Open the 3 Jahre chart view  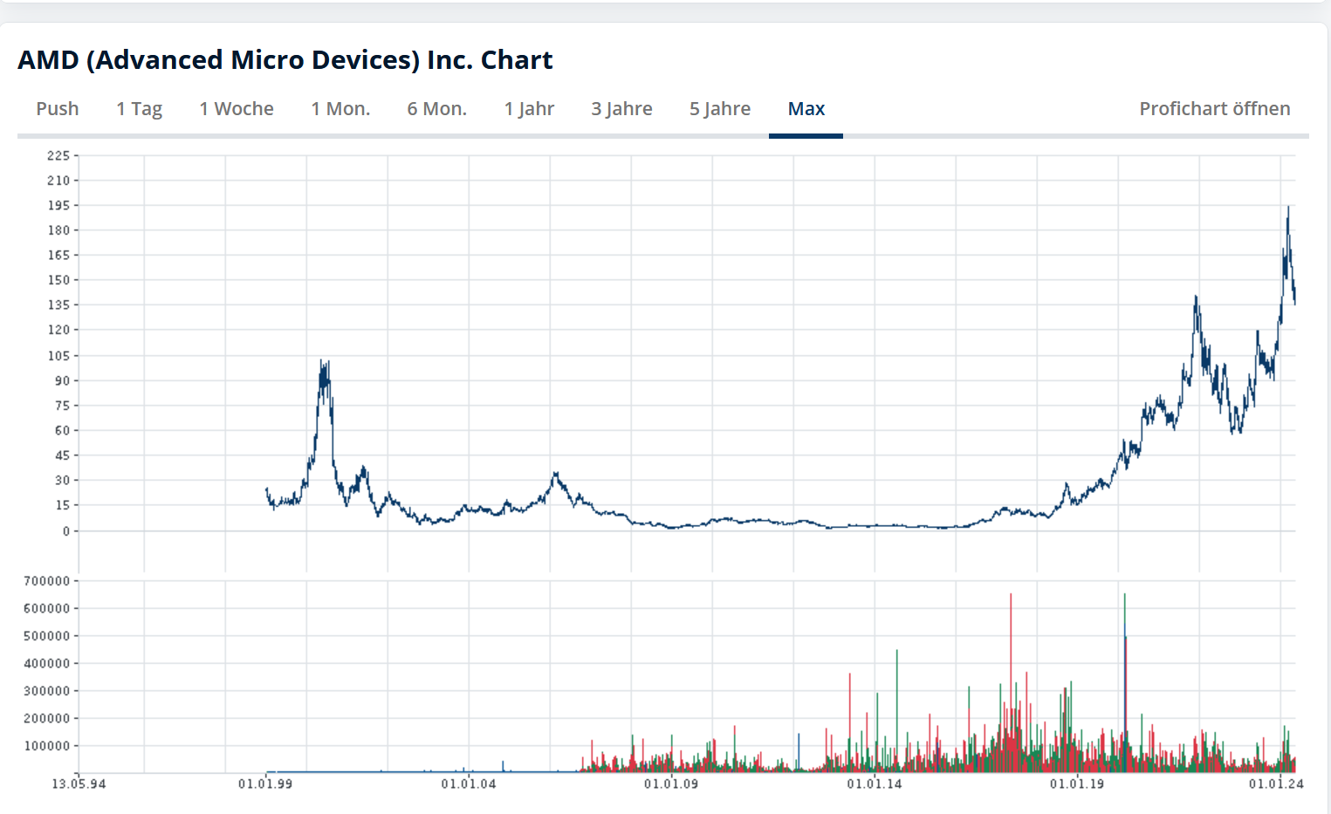(x=621, y=109)
